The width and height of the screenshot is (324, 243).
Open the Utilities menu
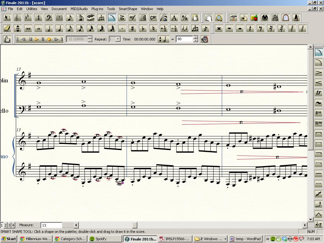[x=32, y=9]
